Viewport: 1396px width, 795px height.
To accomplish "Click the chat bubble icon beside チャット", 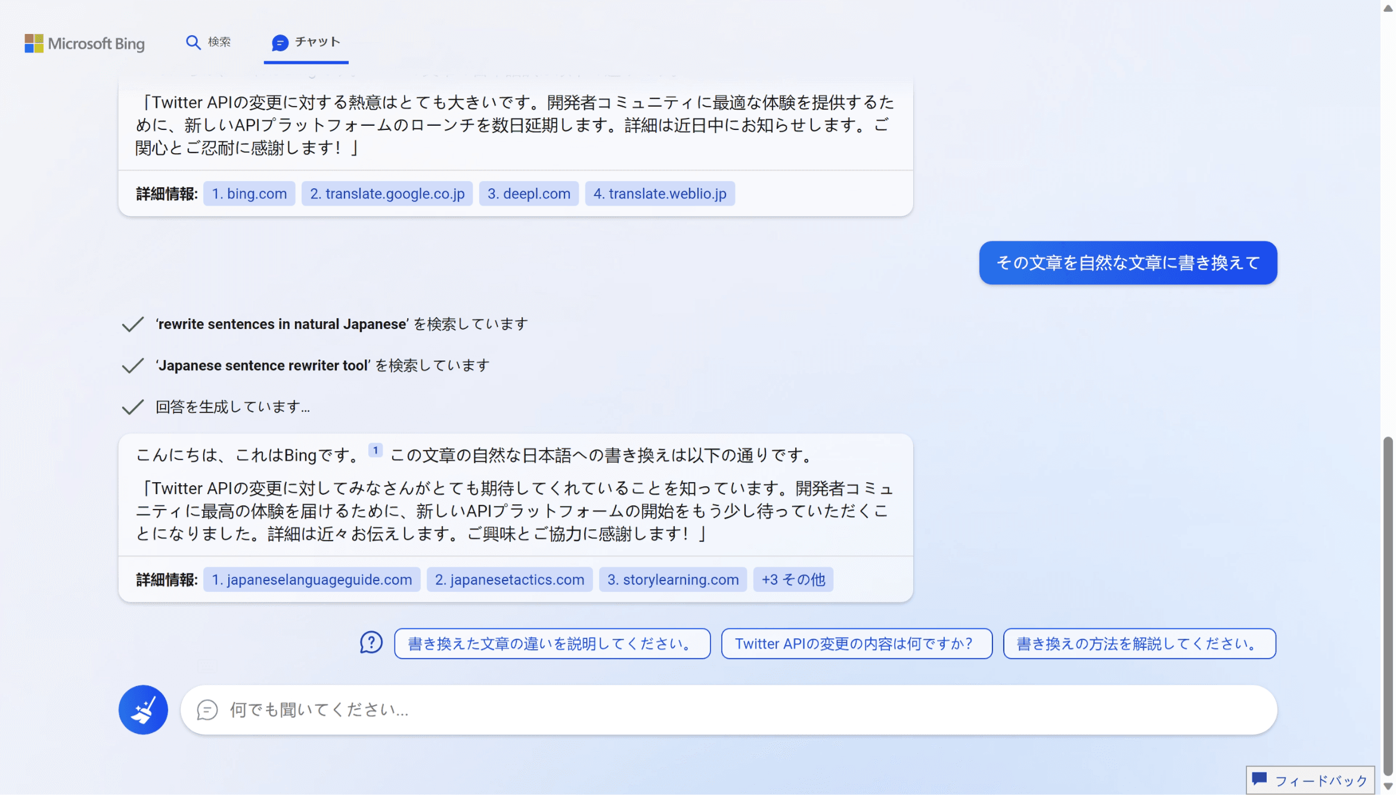I will (280, 42).
